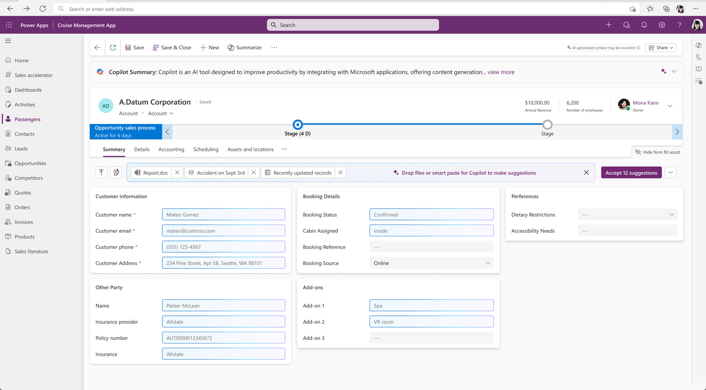Hide form fill assist

(657, 152)
